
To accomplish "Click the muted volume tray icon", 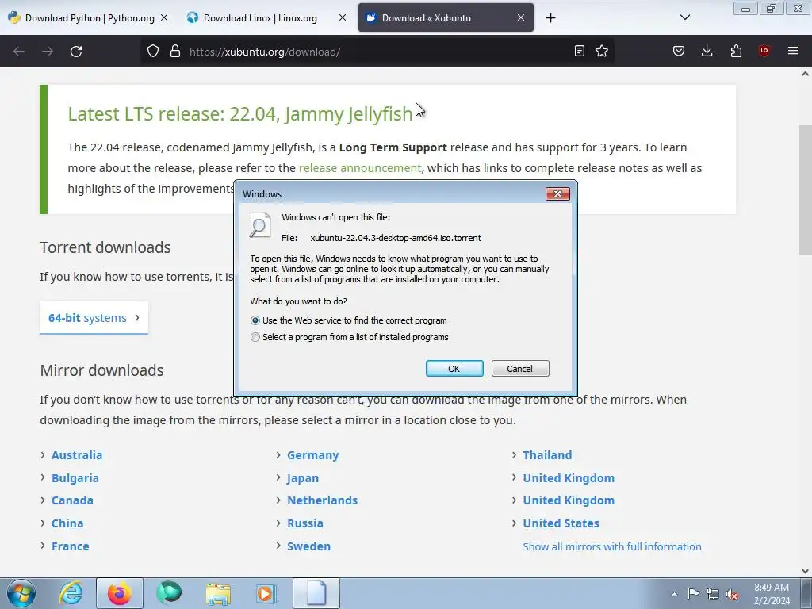I will (x=732, y=594).
